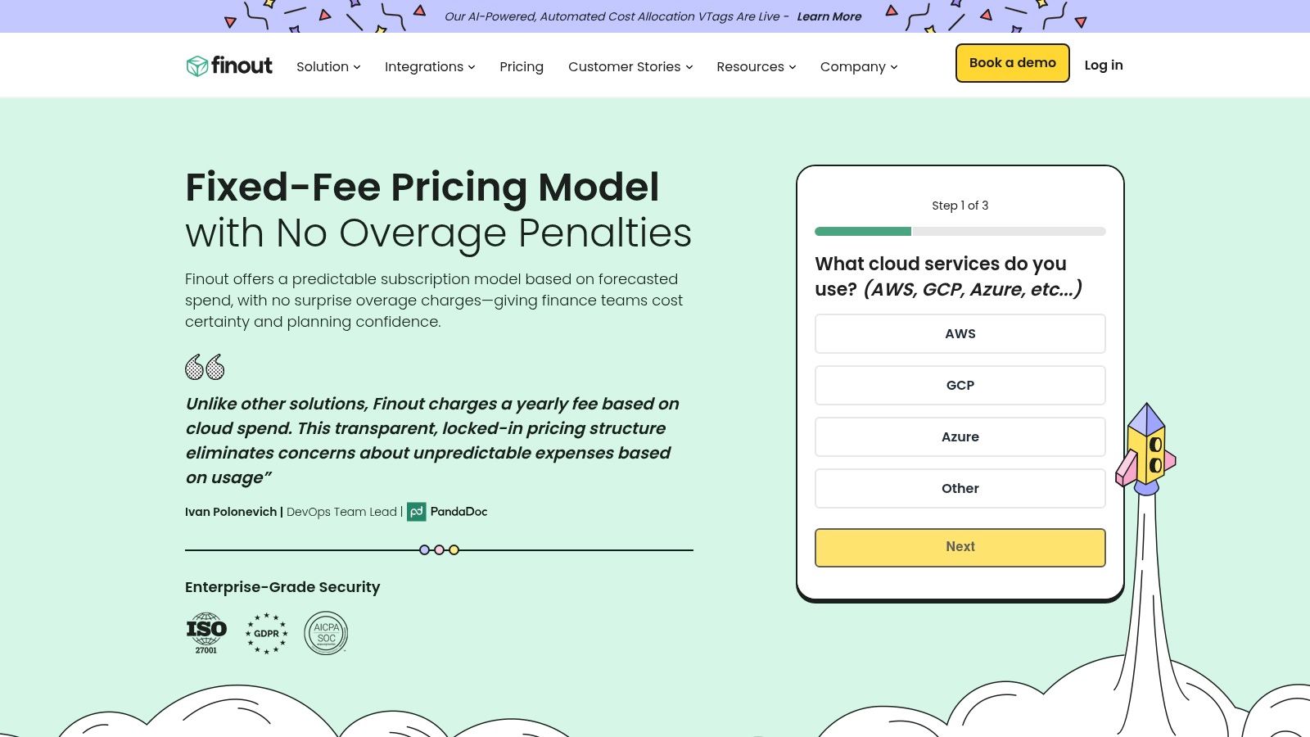Choose the GCP option
Viewport: 1310px width, 737px height.
coord(960,386)
